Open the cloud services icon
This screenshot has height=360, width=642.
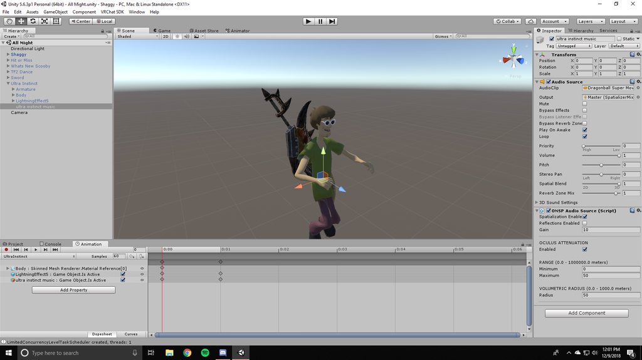point(530,21)
